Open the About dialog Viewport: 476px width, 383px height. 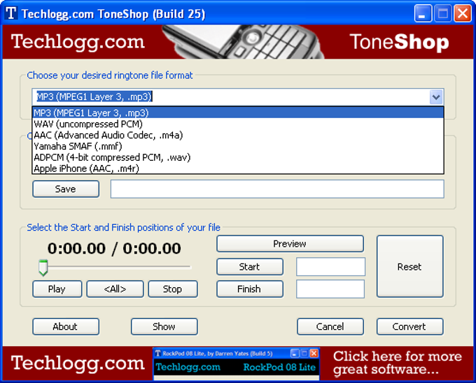click(66, 326)
